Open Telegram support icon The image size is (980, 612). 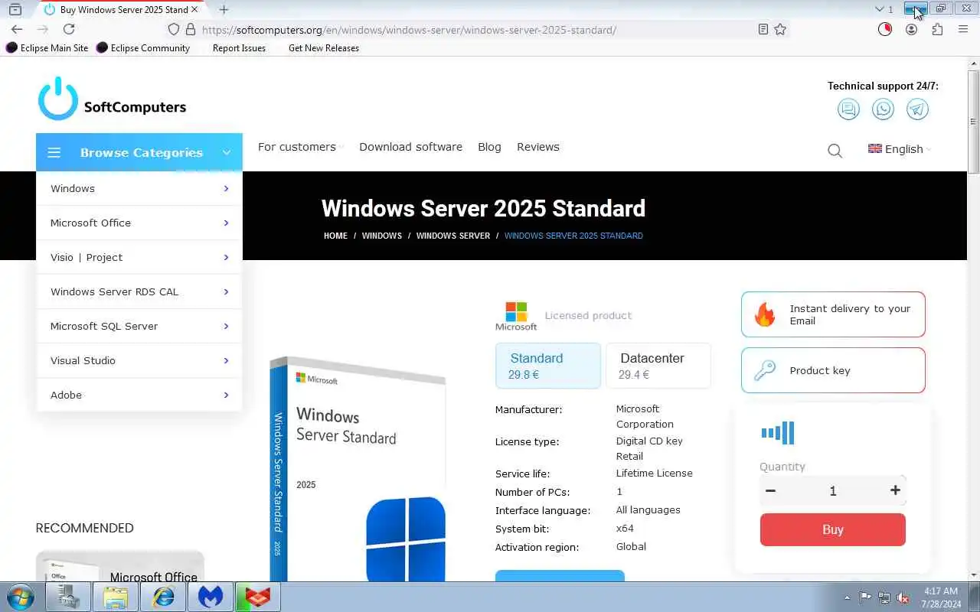(917, 109)
